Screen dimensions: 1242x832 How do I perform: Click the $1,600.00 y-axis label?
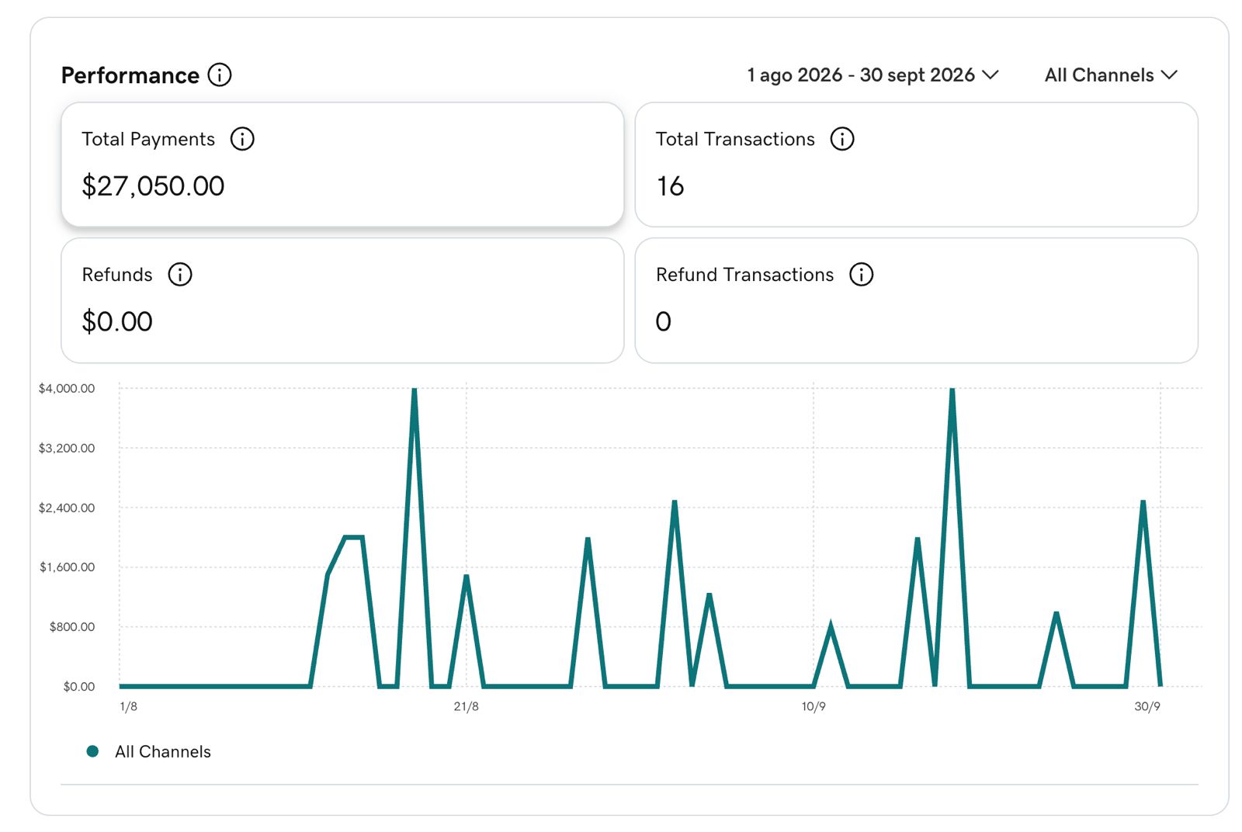(68, 567)
